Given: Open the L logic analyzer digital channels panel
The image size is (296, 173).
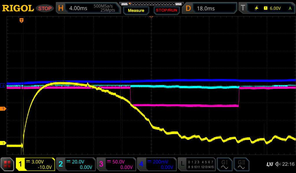Looking at the screenshot, I should (x=196, y=164).
